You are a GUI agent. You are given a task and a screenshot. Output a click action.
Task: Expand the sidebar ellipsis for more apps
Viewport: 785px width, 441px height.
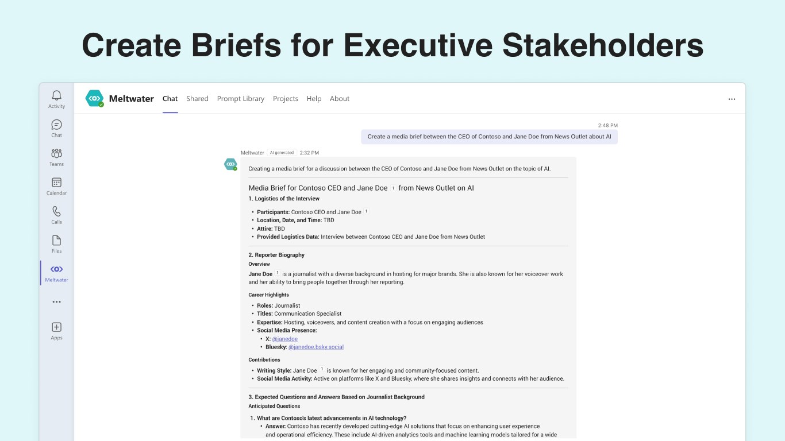tap(56, 301)
